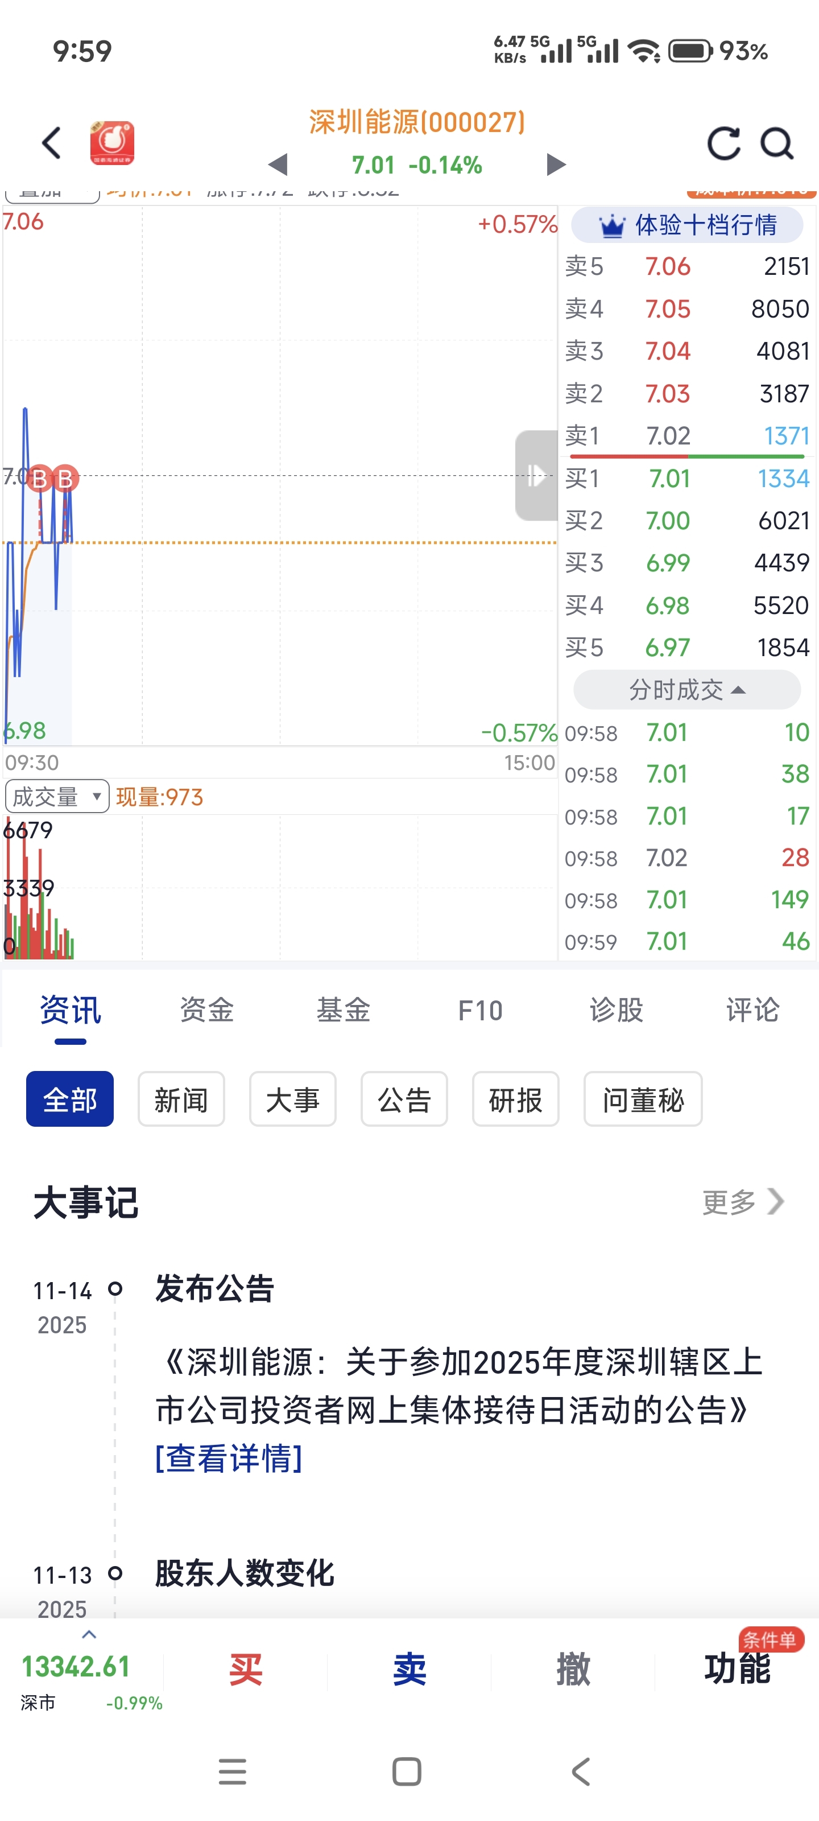Select the 全部 filter chip
The width and height of the screenshot is (819, 1821).
click(x=70, y=1099)
